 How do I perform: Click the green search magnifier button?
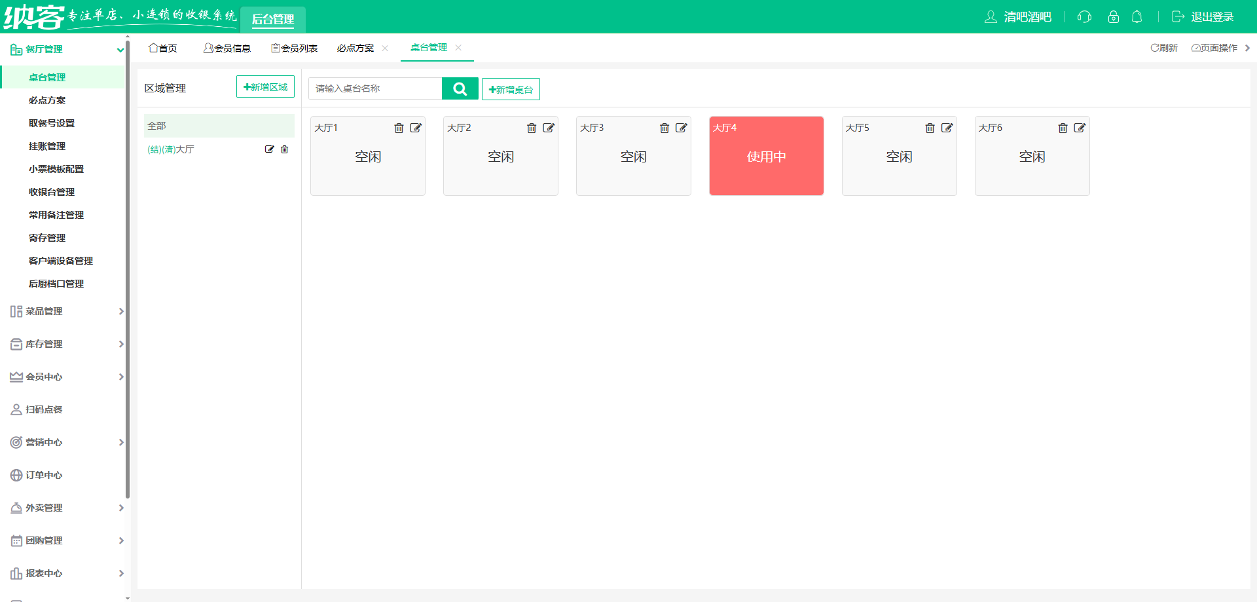click(460, 88)
